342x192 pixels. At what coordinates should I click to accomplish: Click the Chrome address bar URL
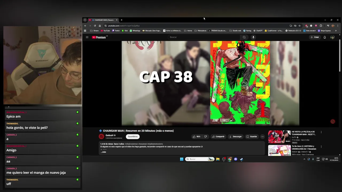point(124,26)
